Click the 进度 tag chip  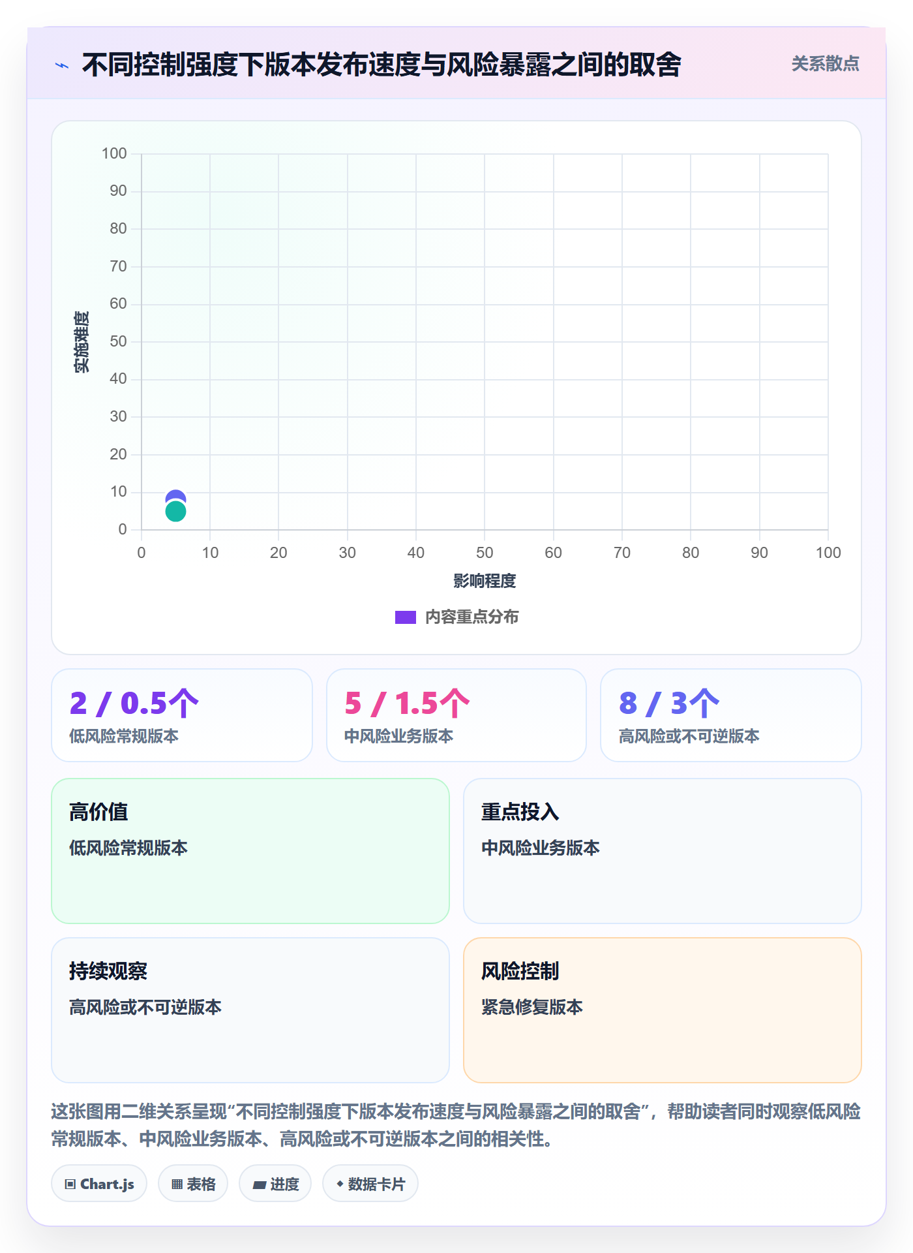coord(275,1184)
